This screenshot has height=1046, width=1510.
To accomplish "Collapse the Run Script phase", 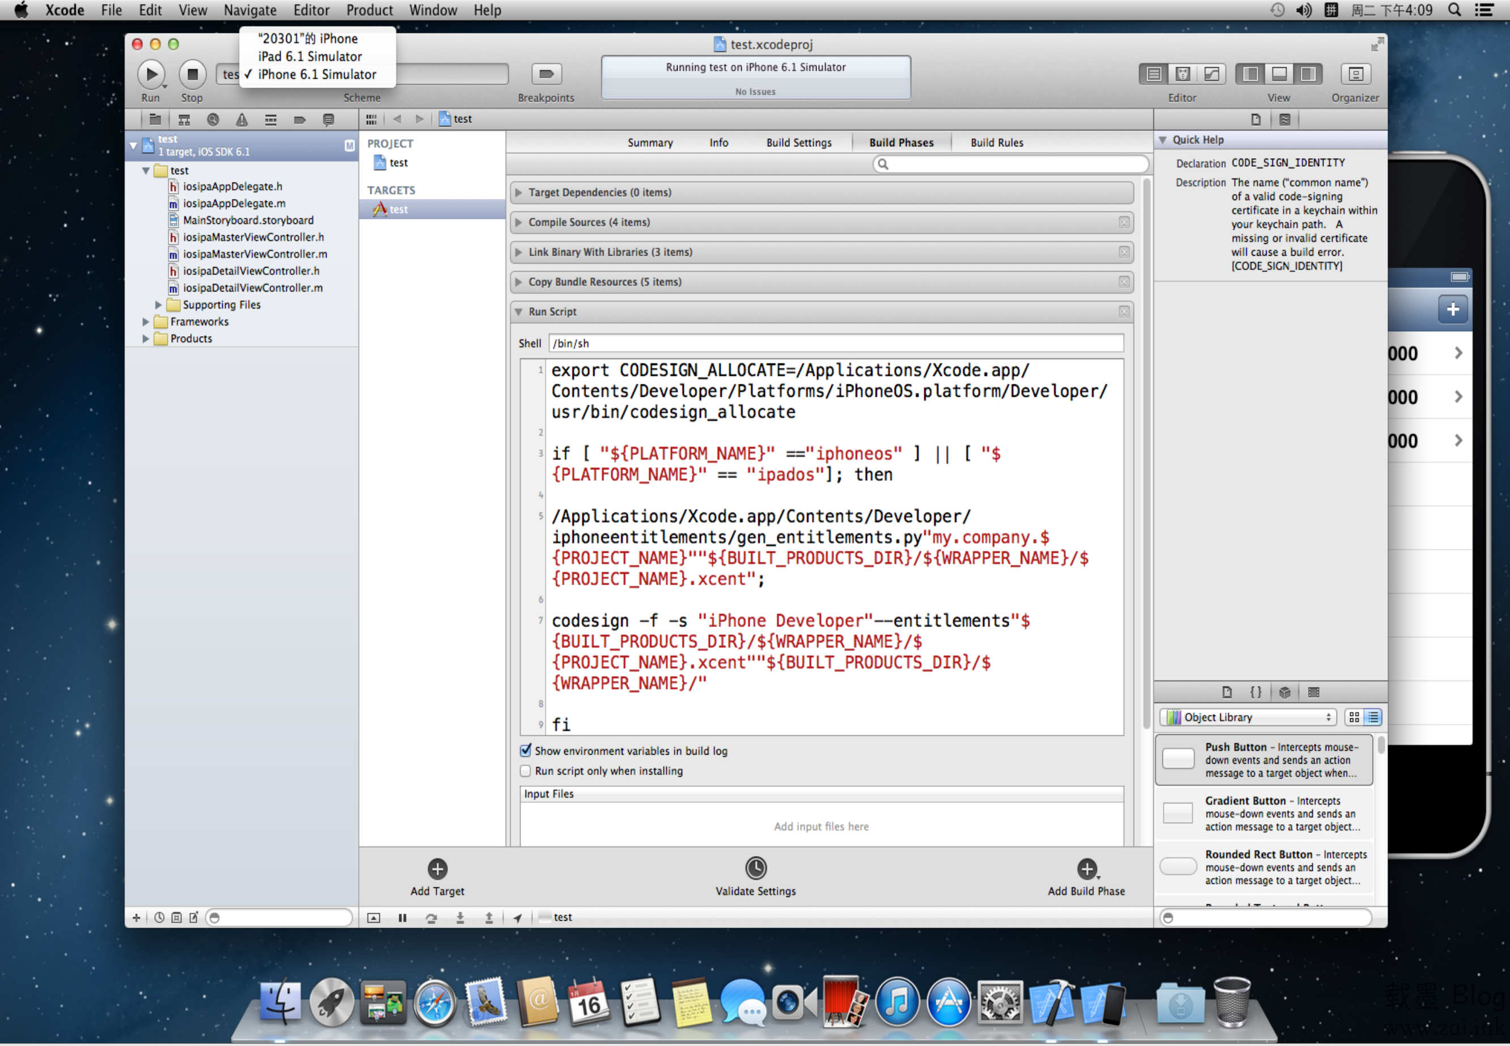I will [518, 312].
